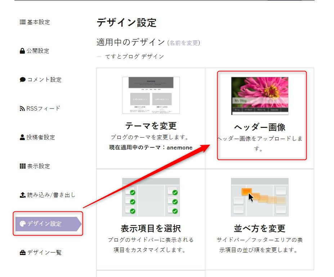Select デザイン設定 menu label
Image resolution: width=334 pixels, height=277 pixels.
[x=45, y=224]
